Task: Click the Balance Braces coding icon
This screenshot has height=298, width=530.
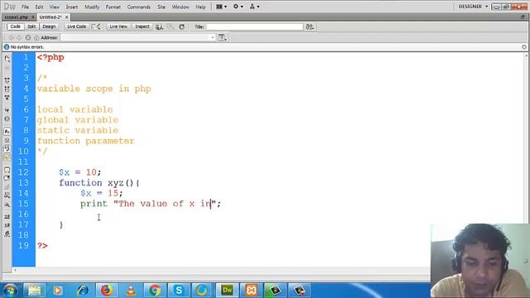Action: click(x=7, y=118)
